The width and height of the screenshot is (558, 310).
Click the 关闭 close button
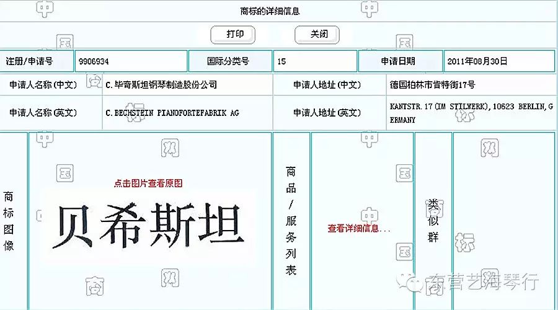[x=317, y=35]
